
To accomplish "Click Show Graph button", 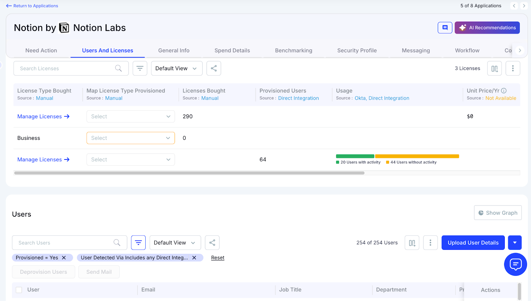I will click(498, 213).
